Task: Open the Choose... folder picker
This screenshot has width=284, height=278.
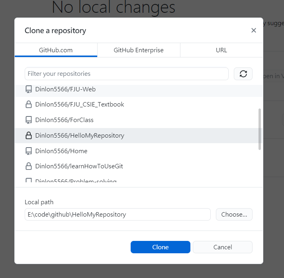Action: [234, 214]
